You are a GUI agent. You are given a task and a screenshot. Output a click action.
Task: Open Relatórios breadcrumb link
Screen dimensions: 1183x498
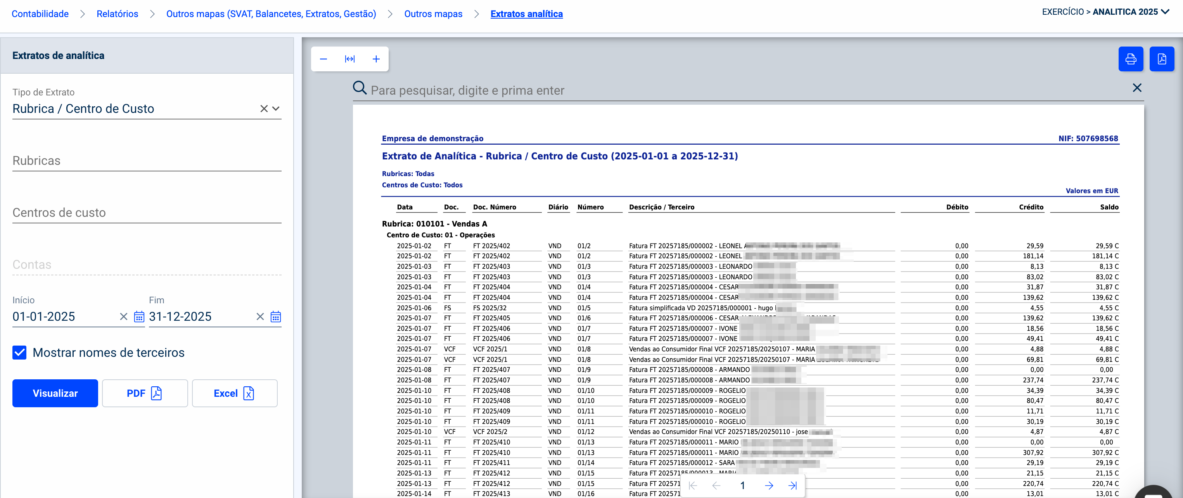pos(117,14)
